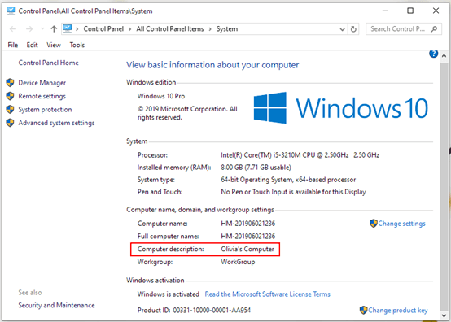The width and height of the screenshot is (451, 322).
Task: Open the blue Help question icon
Action: (x=433, y=54)
